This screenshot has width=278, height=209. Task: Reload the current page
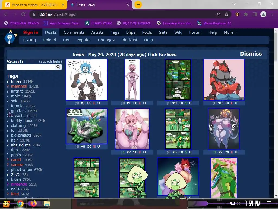[x=23, y=14]
